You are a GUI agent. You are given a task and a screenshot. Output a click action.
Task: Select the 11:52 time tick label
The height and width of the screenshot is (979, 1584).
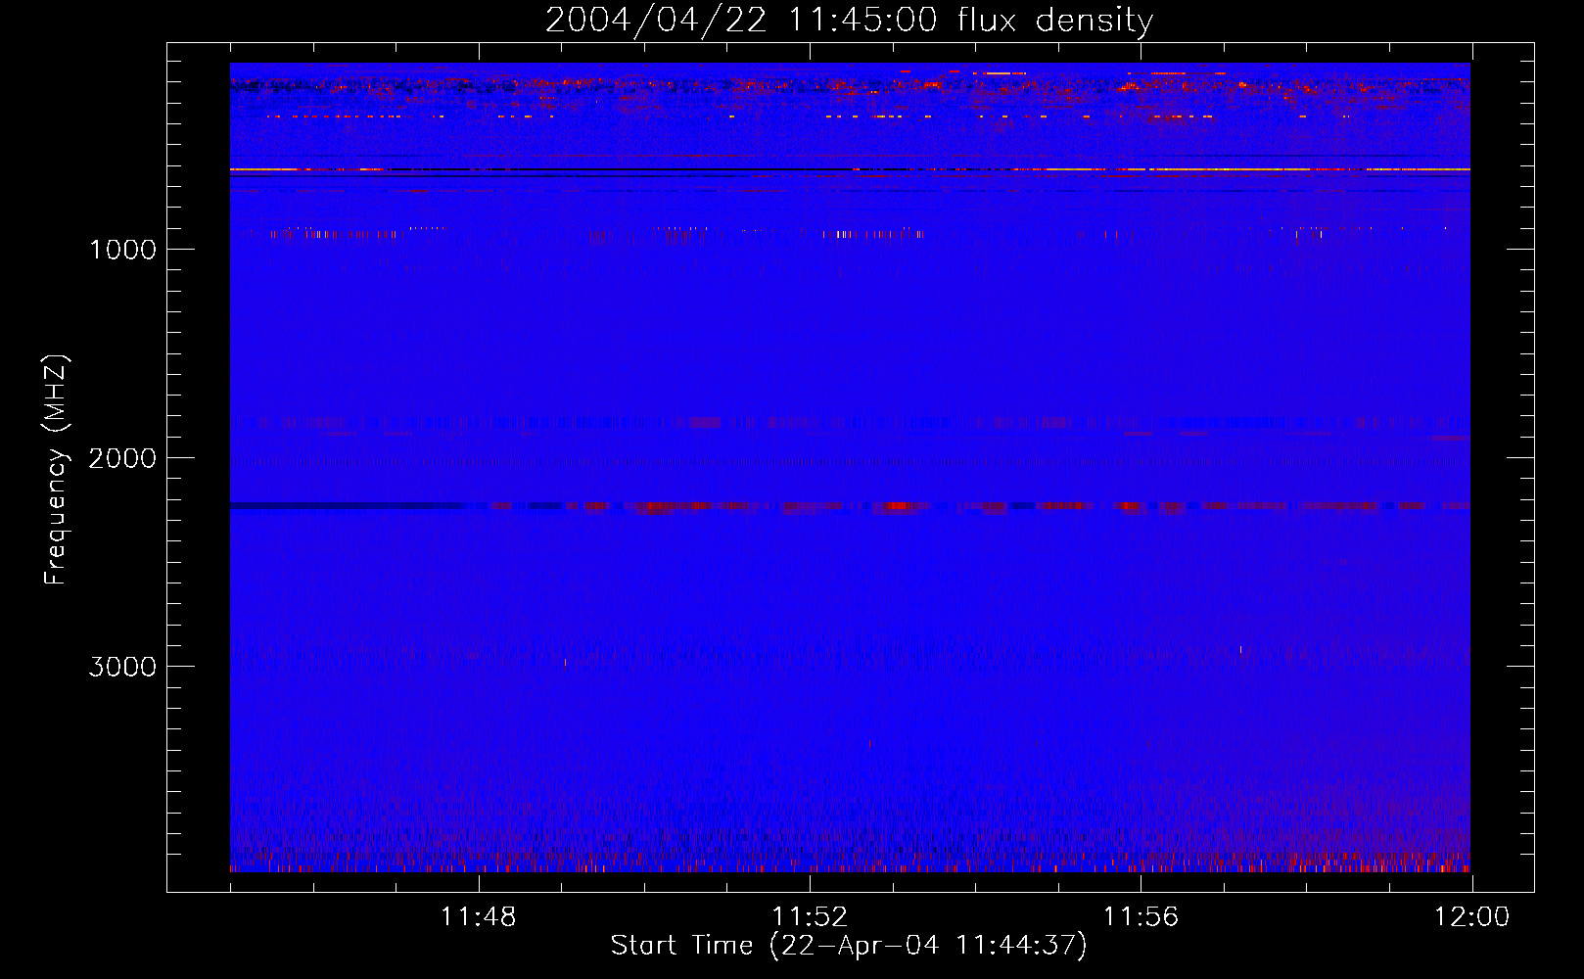[x=810, y=917]
